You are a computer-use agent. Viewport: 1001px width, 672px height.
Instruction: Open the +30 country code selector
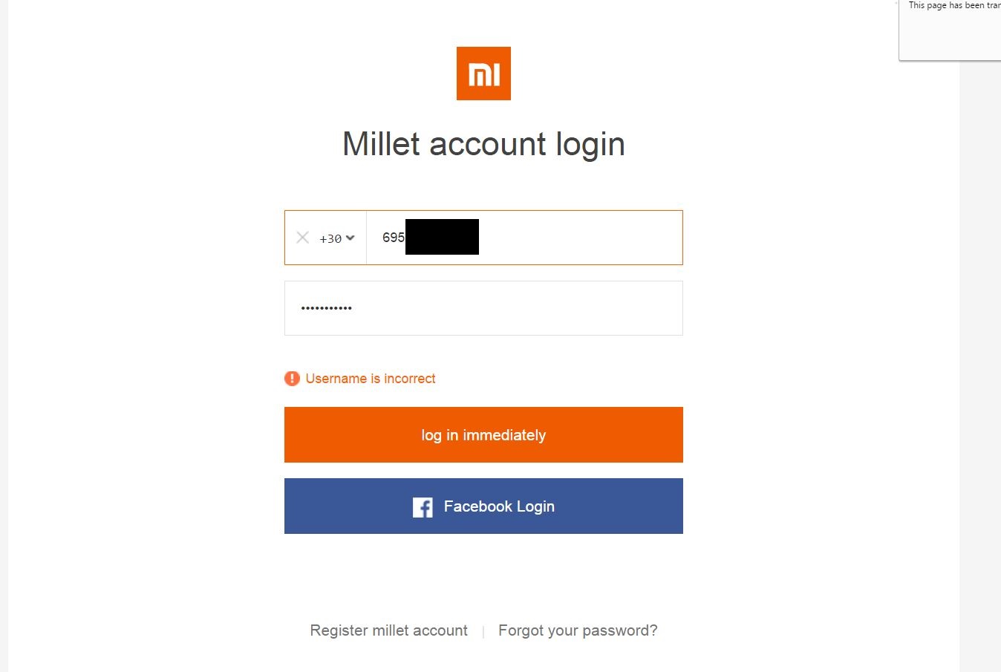coord(331,238)
